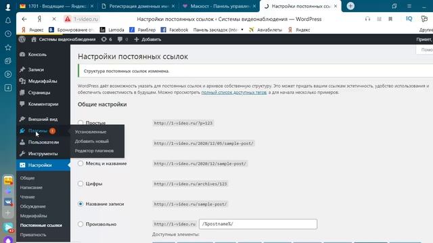The image size is (433, 243).
Task: Open Комментарии menu item
Action: point(43,104)
